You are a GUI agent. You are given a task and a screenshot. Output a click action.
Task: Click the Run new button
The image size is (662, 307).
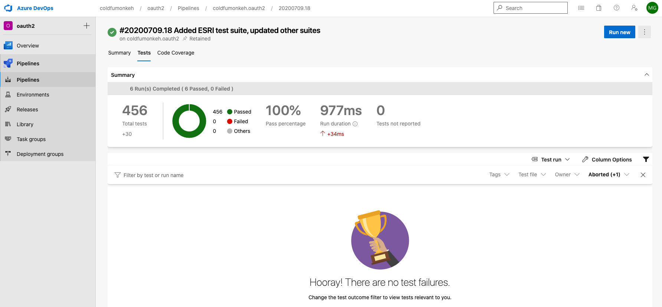(619, 32)
